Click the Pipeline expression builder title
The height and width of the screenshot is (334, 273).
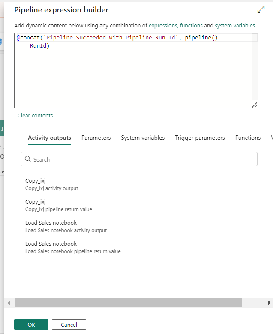[x=61, y=10]
